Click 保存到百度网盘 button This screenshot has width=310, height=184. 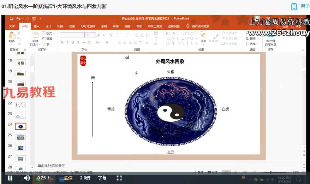point(271,40)
